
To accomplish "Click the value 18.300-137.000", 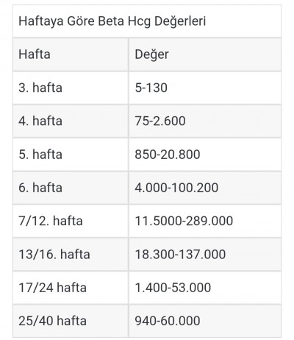I will click(180, 255).
